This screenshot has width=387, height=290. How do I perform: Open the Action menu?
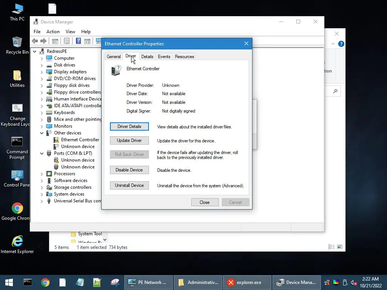tap(53, 32)
